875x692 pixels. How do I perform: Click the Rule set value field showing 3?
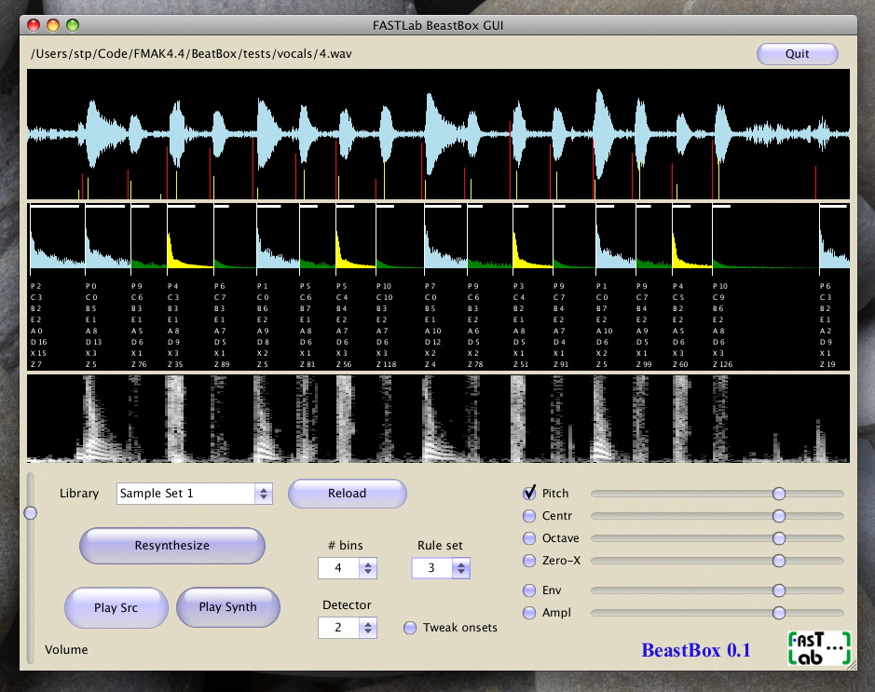[x=432, y=568]
